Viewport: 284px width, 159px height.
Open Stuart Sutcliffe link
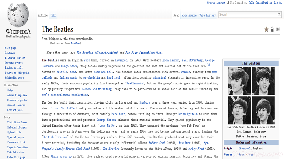tap(62, 108)
